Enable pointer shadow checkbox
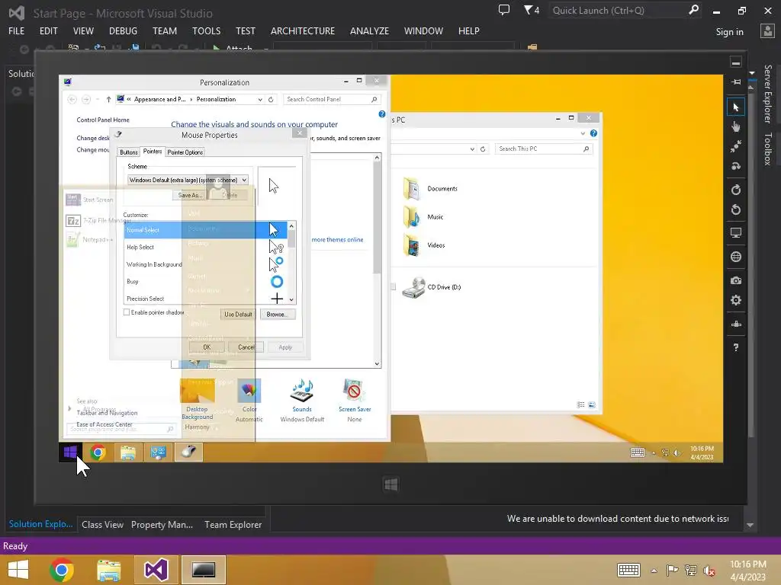781x585 pixels. 127,312
